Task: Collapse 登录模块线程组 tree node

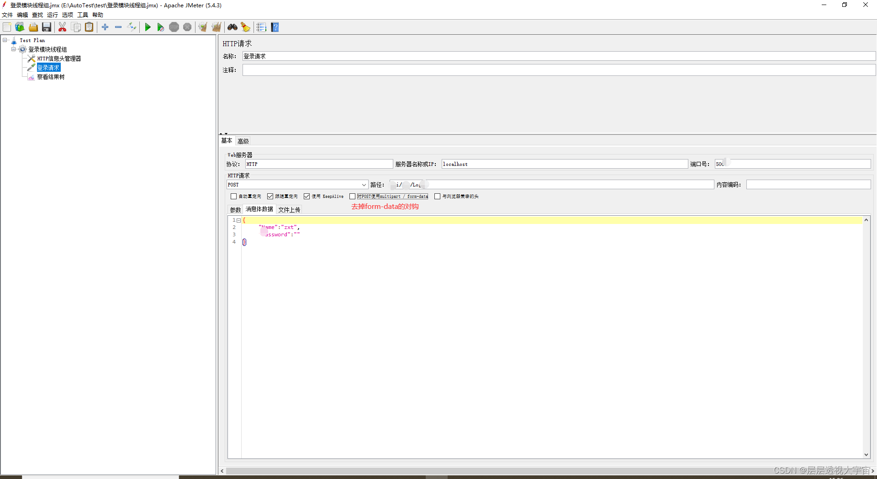Action: point(14,49)
